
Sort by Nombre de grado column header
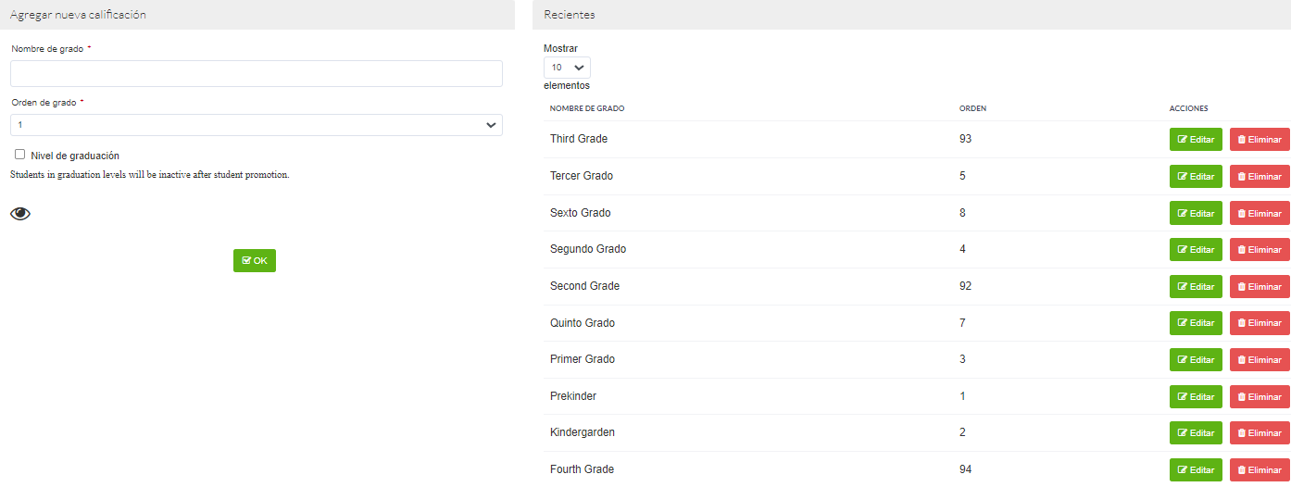pyautogui.click(x=587, y=108)
